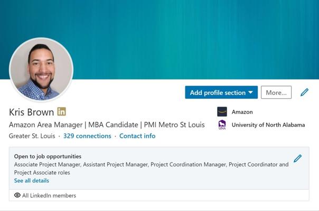Click the Amazon Area Manager headline text

(x=107, y=125)
